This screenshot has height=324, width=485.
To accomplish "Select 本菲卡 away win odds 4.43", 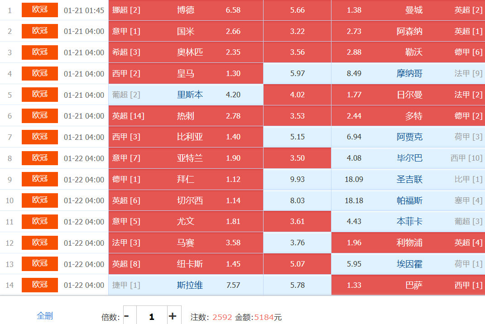I will [x=354, y=222].
